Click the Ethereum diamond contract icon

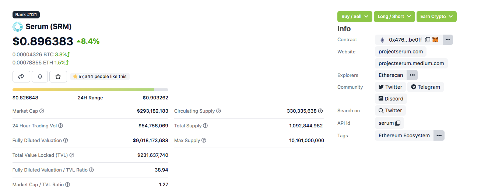tap(382, 40)
